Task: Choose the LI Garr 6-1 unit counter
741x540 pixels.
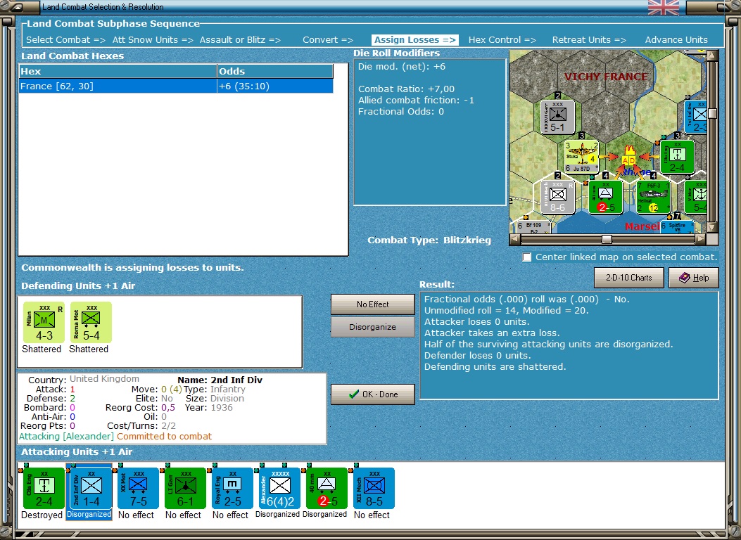Action: [x=185, y=488]
